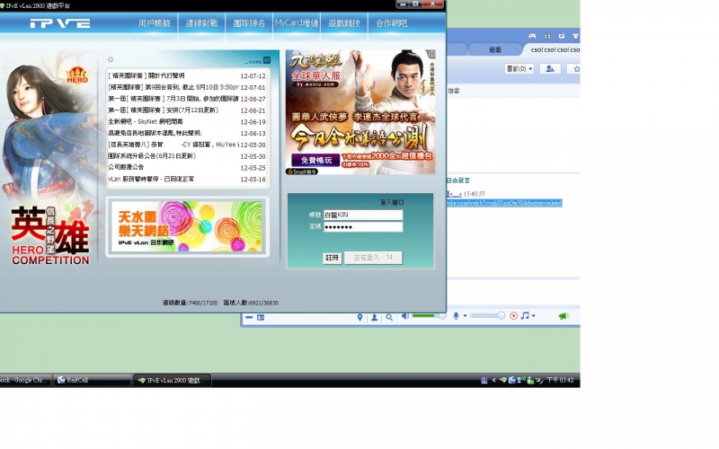The height and width of the screenshot is (449, 719).
Task: Switch to Google Chrome in the taskbar
Action: point(26,380)
